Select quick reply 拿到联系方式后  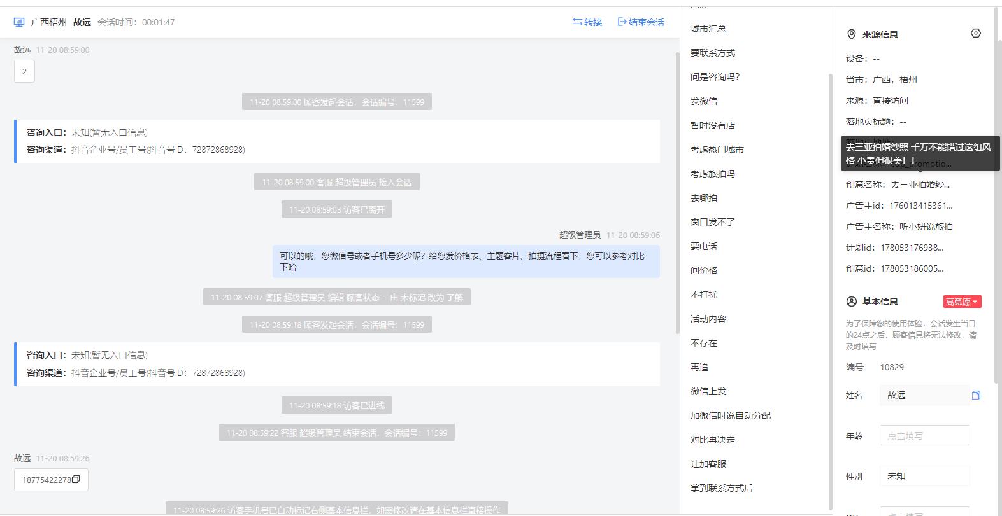tap(722, 488)
